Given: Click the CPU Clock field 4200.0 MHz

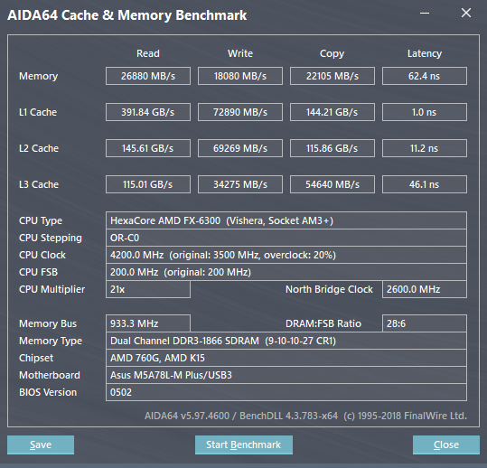Looking at the screenshot, I should (286, 255).
